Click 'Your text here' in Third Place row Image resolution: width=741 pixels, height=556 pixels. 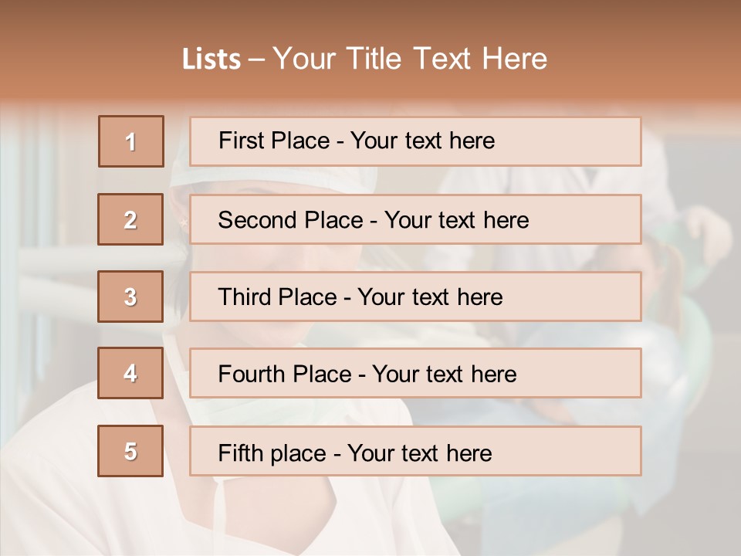[430, 297]
